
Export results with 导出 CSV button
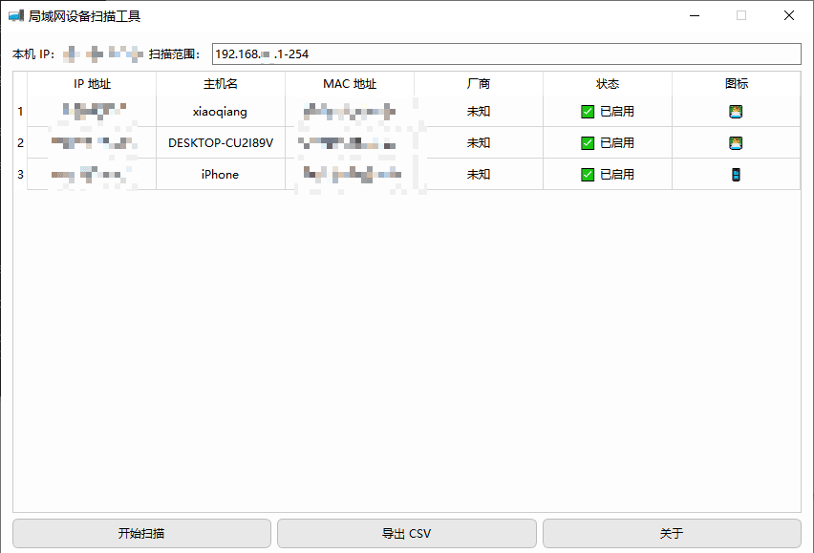coord(407,534)
